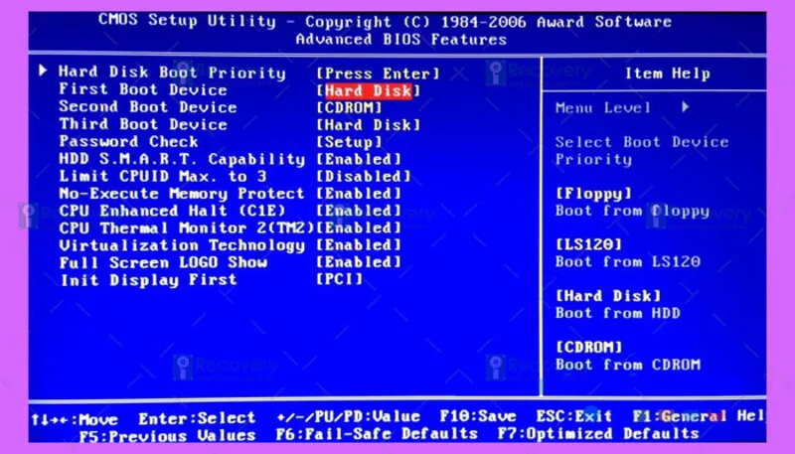The height and width of the screenshot is (454, 795).
Task: Click the [Press Enter] value
Action: (378, 74)
